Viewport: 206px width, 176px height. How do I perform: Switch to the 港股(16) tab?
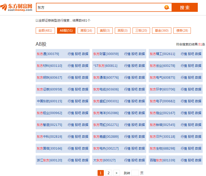(86, 31)
